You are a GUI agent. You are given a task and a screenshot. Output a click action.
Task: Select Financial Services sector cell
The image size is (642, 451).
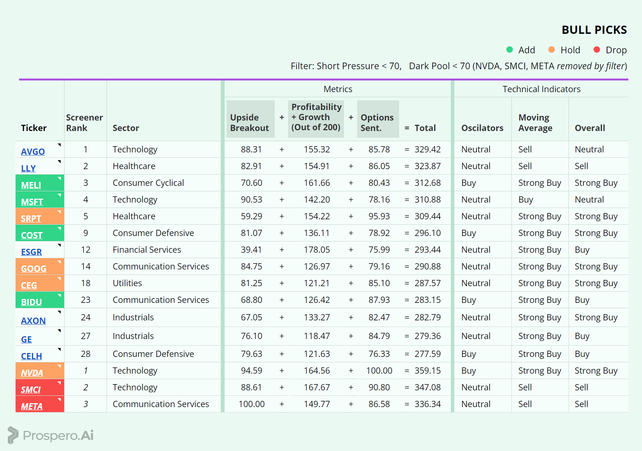(147, 250)
